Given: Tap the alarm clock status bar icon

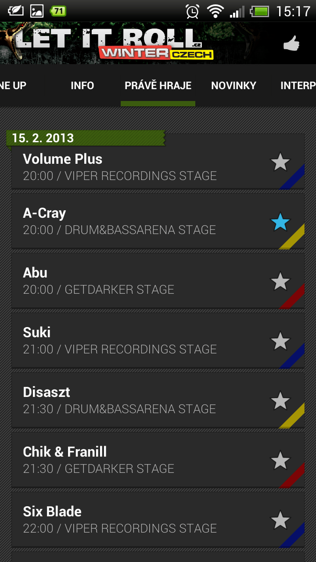Looking at the screenshot, I should pos(192,11).
